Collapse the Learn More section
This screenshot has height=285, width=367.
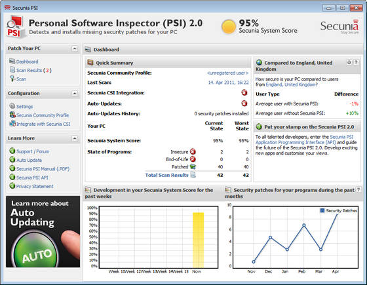(x=75, y=138)
